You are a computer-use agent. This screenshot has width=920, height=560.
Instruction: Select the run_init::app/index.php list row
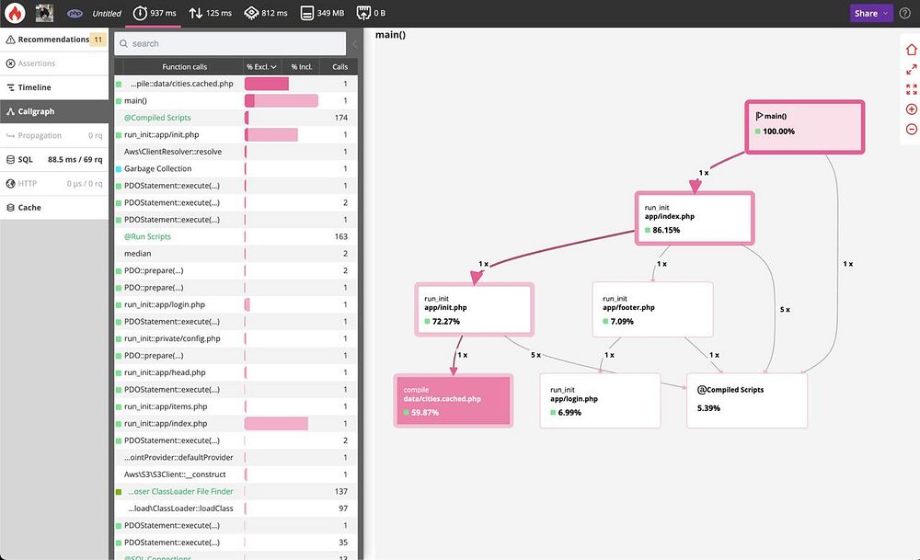[236, 424]
